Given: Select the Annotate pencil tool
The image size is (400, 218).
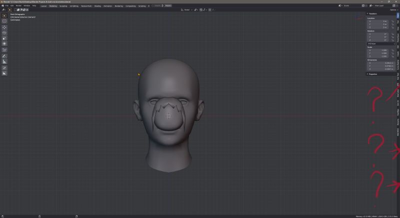Looking at the screenshot, I should [4, 56].
